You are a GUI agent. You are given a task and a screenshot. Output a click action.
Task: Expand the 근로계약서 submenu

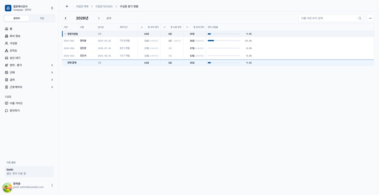pyautogui.click(x=52, y=87)
